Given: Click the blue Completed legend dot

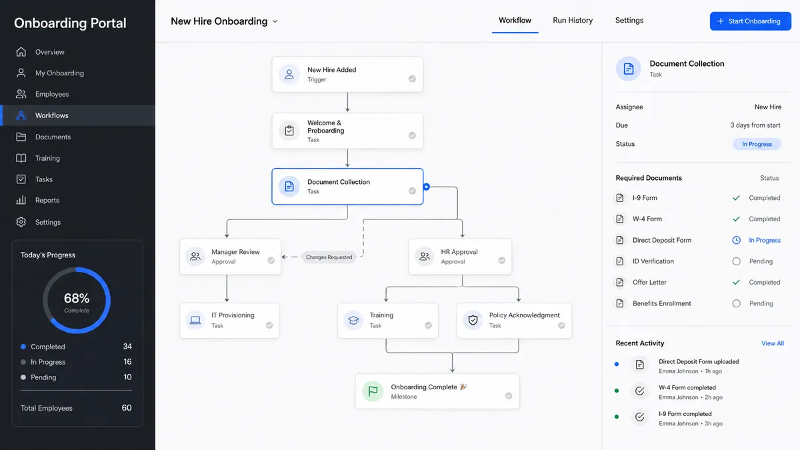Looking at the screenshot, I should (23, 347).
